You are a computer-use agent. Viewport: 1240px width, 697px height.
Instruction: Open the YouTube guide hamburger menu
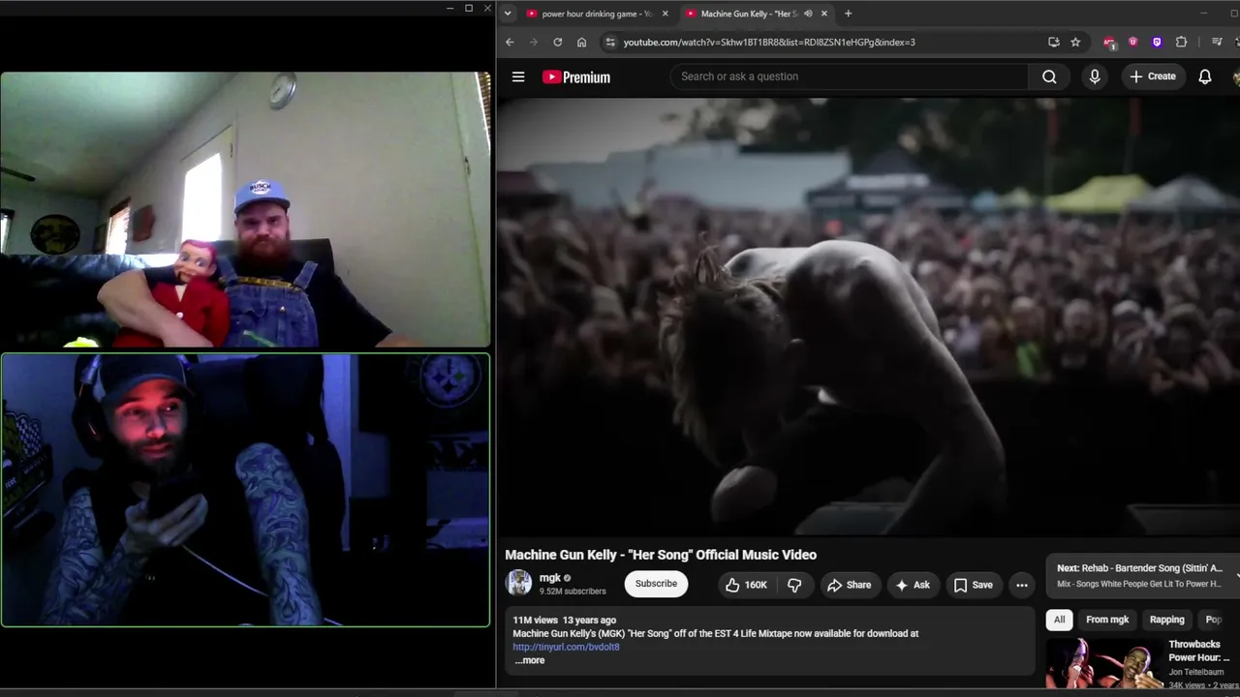(x=518, y=76)
